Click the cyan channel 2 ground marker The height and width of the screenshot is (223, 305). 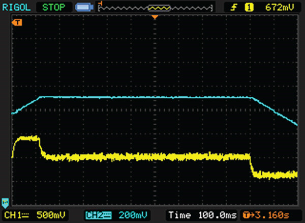click(x=5, y=203)
